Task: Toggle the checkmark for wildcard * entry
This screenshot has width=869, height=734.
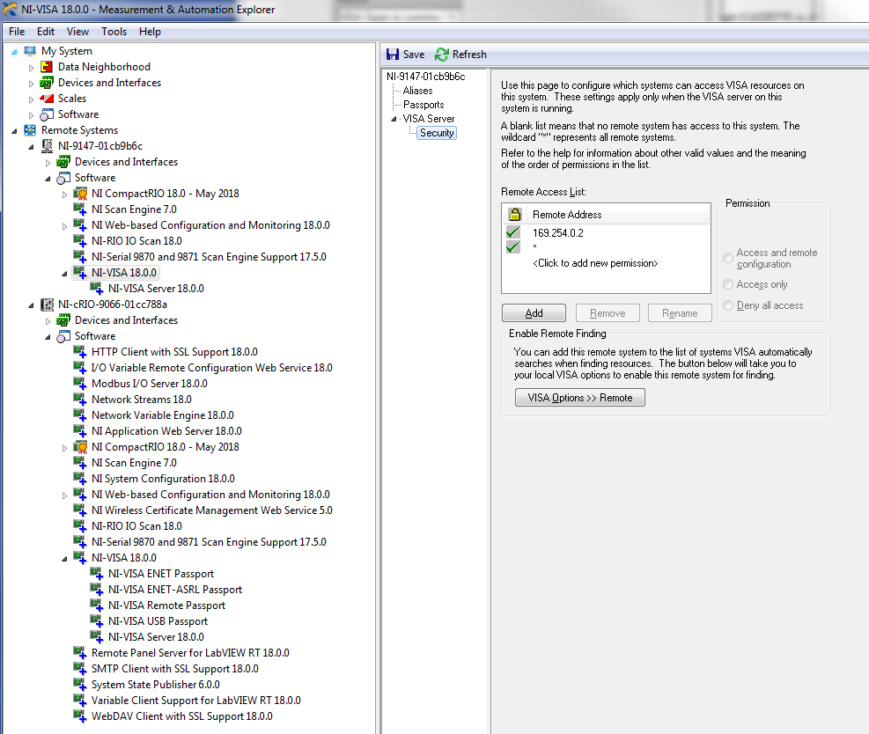Action: 513,246
